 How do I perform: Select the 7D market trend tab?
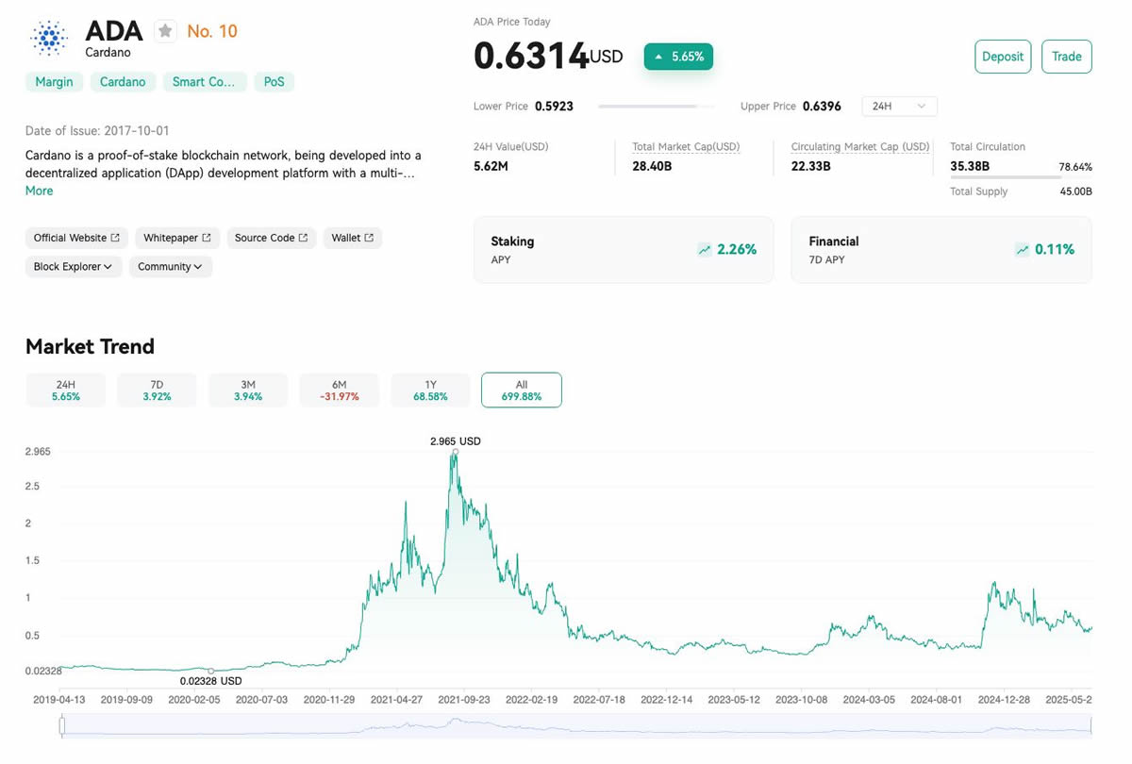tap(157, 390)
